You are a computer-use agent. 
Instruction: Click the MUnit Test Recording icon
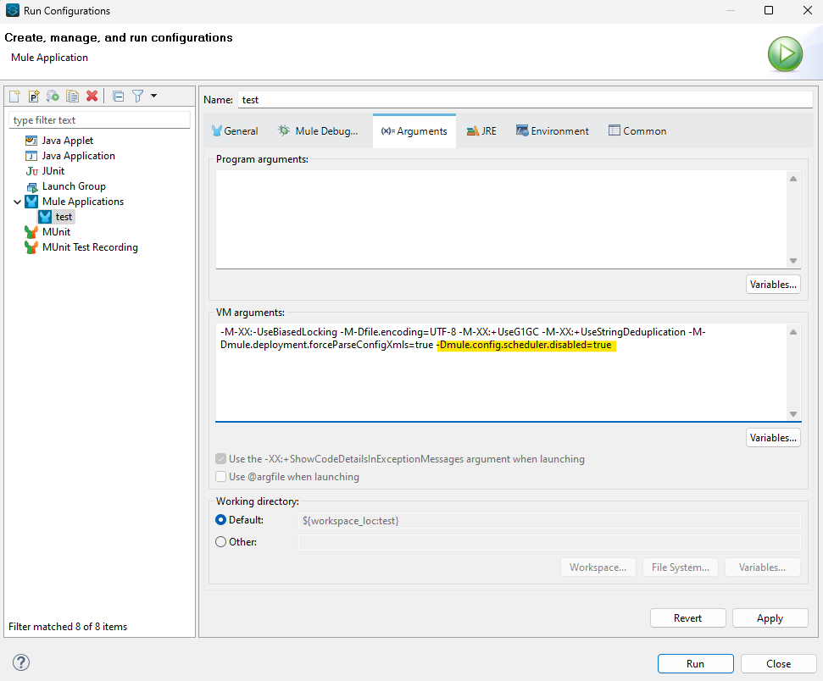[x=31, y=247]
